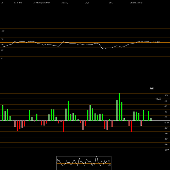Screen dimensions: 170x170
Task: Click the RSI axis label 50
Action: 2,45
